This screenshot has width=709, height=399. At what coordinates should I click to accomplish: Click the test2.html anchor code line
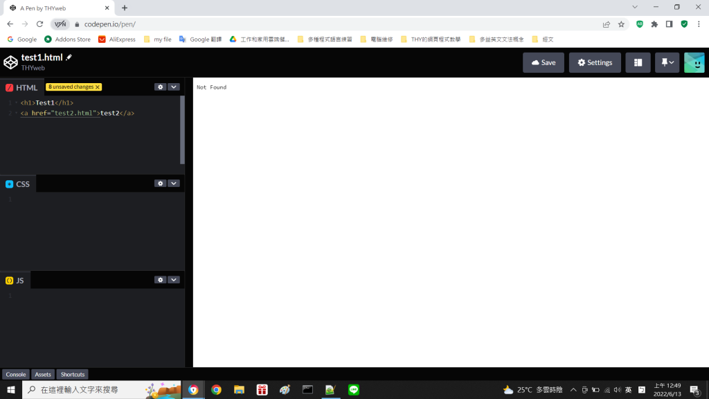click(78, 113)
